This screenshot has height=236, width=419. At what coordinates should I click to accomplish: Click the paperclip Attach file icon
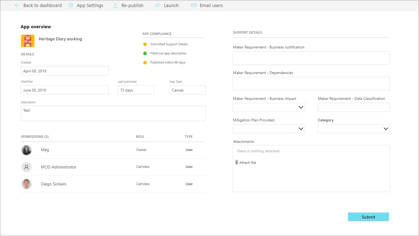pyautogui.click(x=236, y=162)
